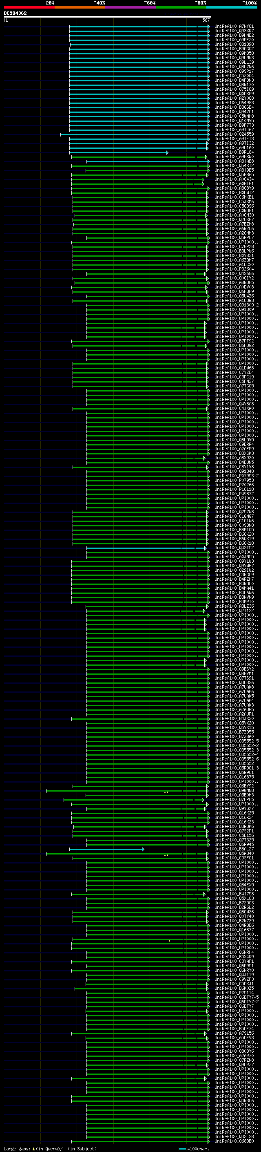Select hit label UniRef100_A8X920
Viewport: 261px width, 1152px height.
point(234,458)
